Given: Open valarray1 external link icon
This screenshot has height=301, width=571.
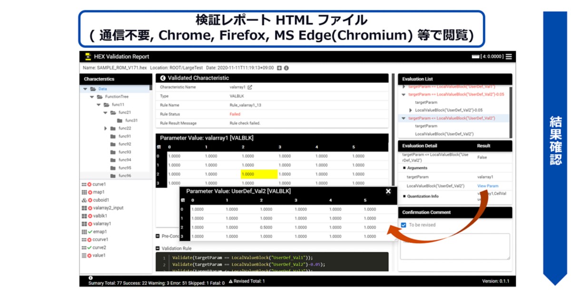Looking at the screenshot, I should [x=250, y=87].
